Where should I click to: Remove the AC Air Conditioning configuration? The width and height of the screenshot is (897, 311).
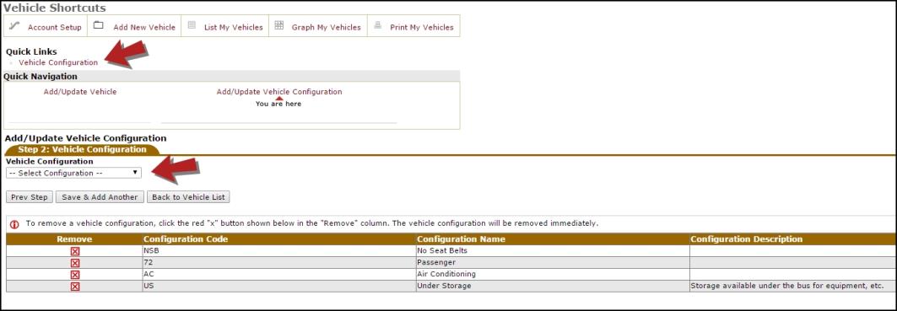tap(75, 275)
